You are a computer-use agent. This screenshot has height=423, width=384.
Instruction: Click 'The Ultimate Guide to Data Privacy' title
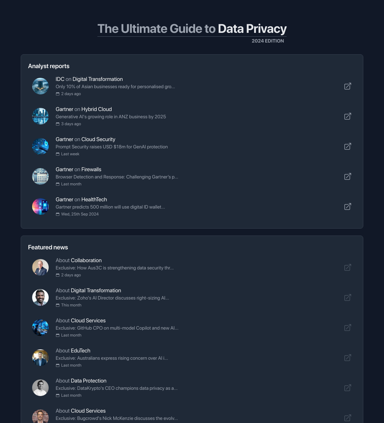point(192,29)
